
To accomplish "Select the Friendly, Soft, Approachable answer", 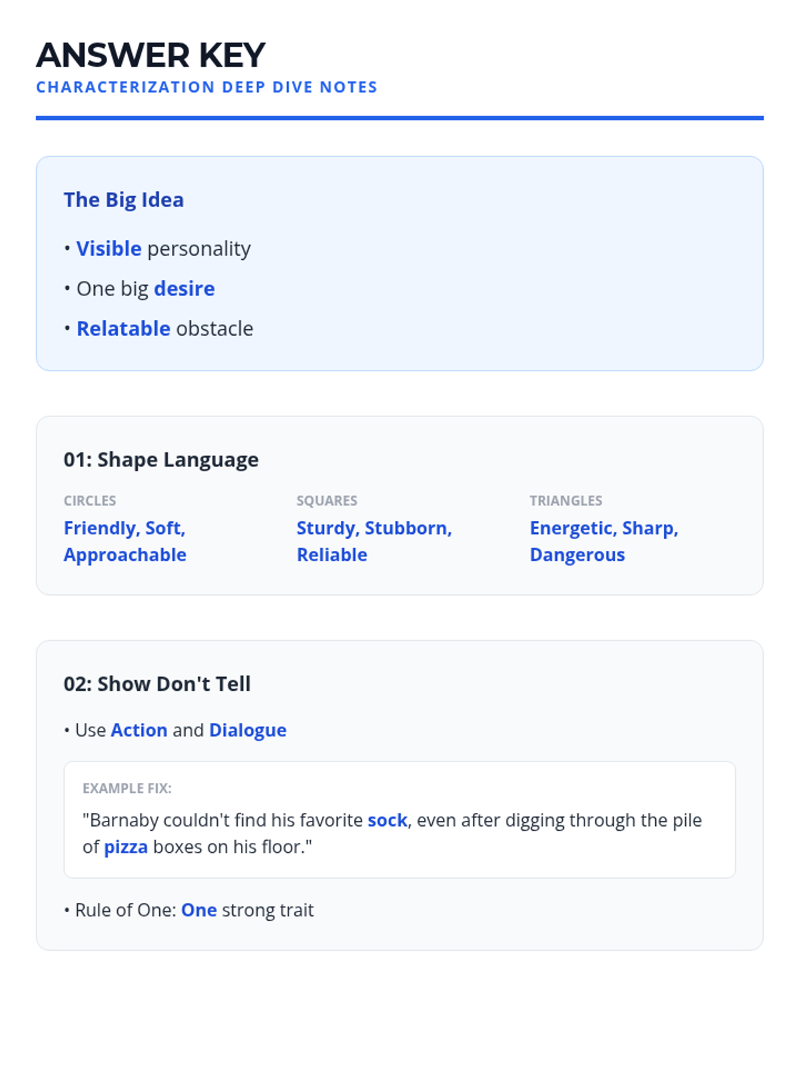I will pos(125,541).
